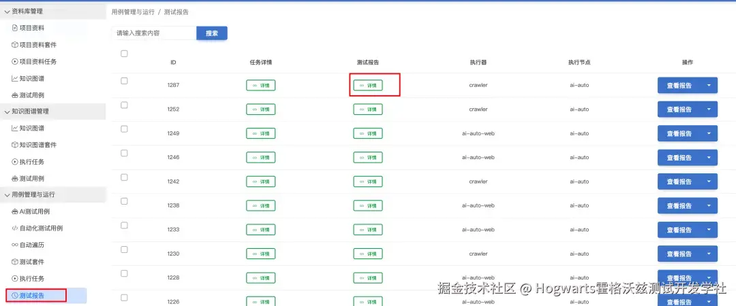
Task: Click 查看报告 button for ID 1287
Action: click(x=679, y=85)
